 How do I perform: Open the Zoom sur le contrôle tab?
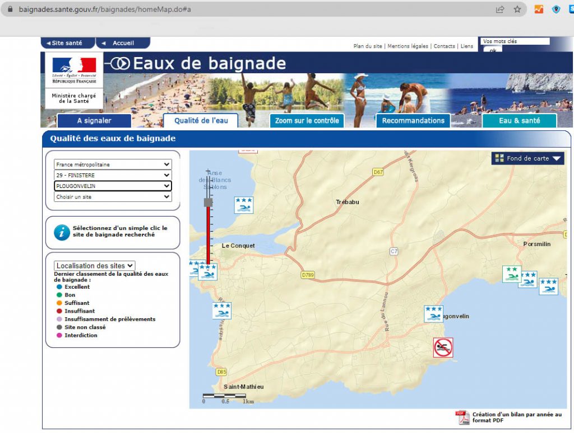pos(307,121)
